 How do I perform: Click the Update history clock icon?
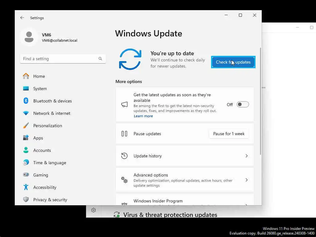[124, 156]
